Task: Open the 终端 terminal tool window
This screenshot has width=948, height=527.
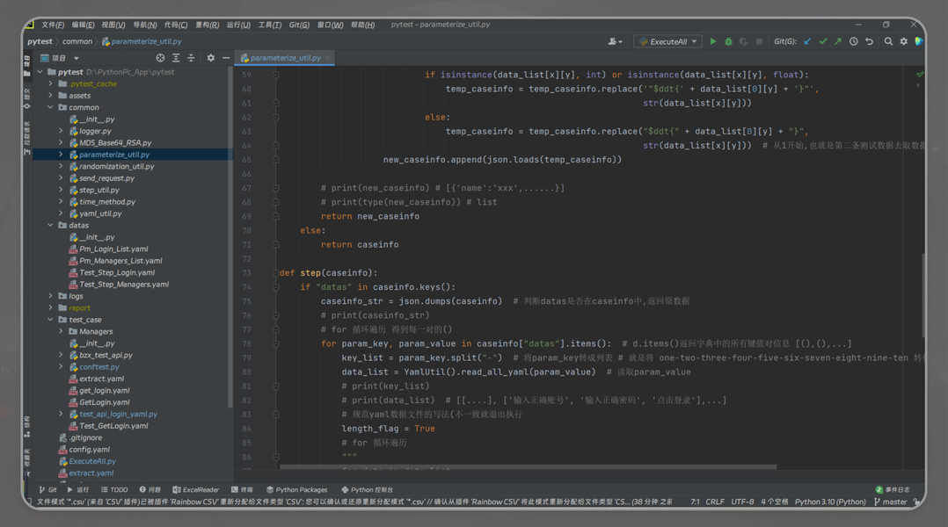Action: [242, 489]
